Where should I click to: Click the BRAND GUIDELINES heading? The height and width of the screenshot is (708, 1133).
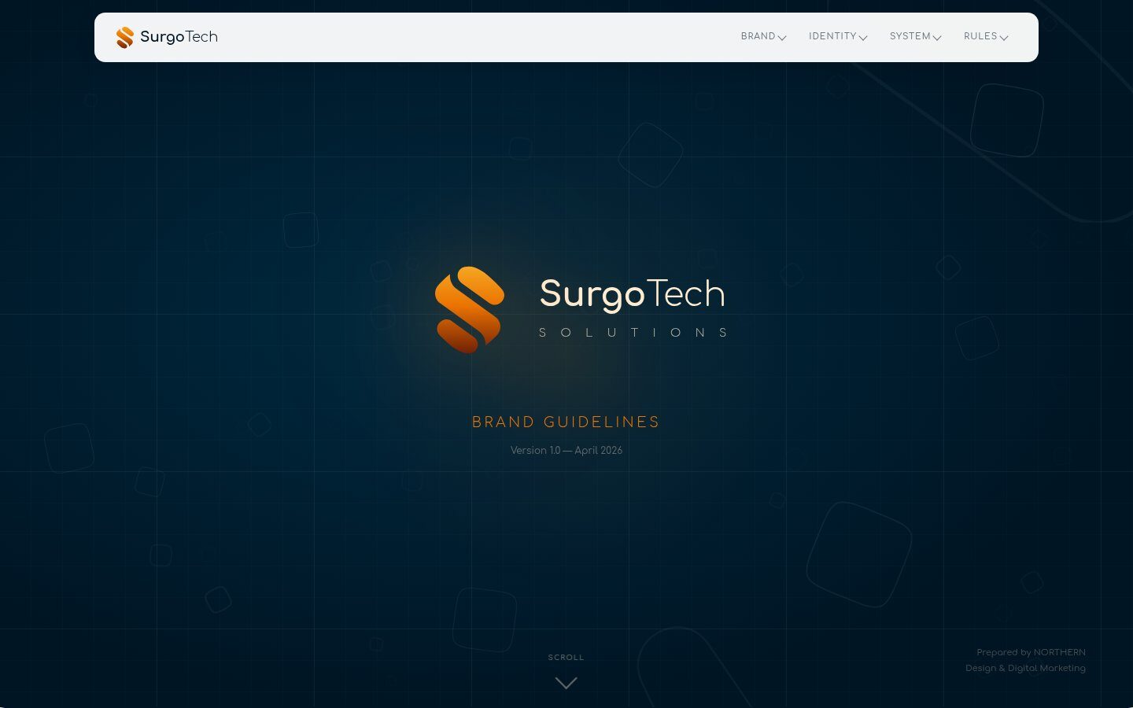566,422
